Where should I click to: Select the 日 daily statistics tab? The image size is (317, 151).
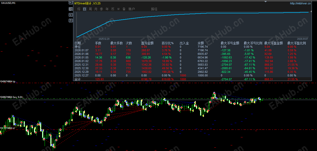click(84, 9)
